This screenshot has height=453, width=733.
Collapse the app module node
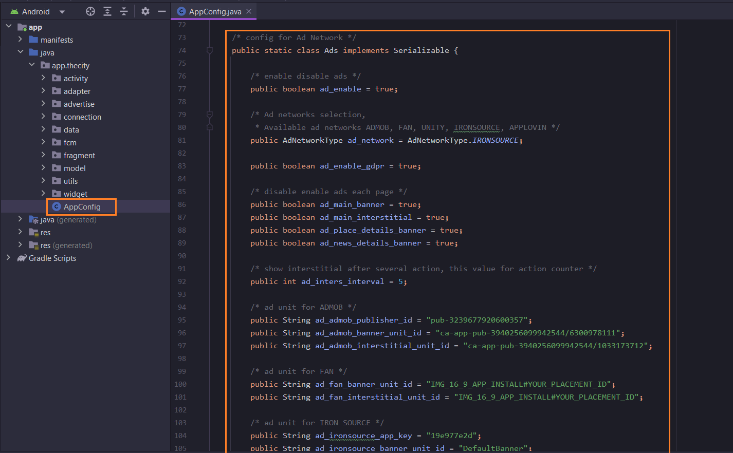[x=9, y=26]
